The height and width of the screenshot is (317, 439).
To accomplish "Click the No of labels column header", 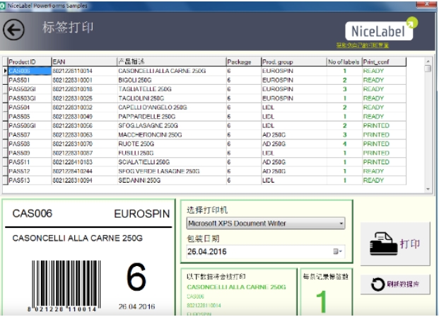I will pos(344,62).
